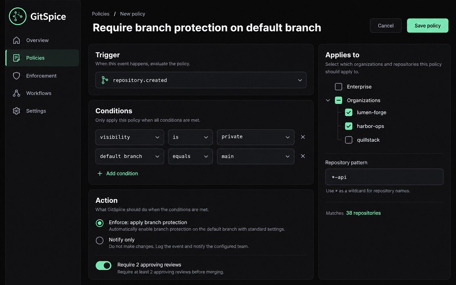Open the private value dropdown
This screenshot has width=456, height=285.
click(x=256, y=137)
